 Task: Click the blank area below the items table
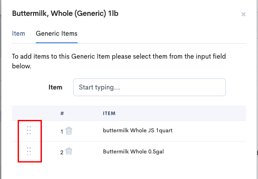129,170
